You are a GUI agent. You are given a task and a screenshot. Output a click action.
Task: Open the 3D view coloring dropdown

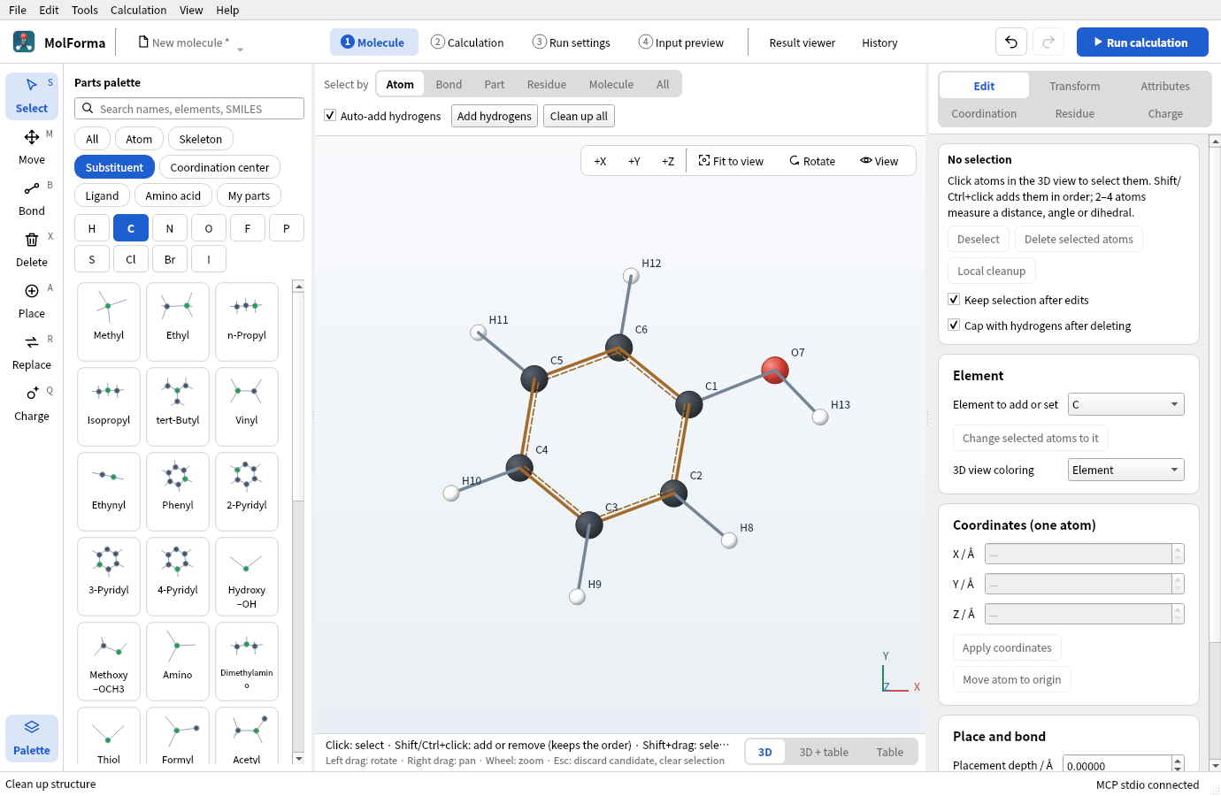tap(1125, 470)
